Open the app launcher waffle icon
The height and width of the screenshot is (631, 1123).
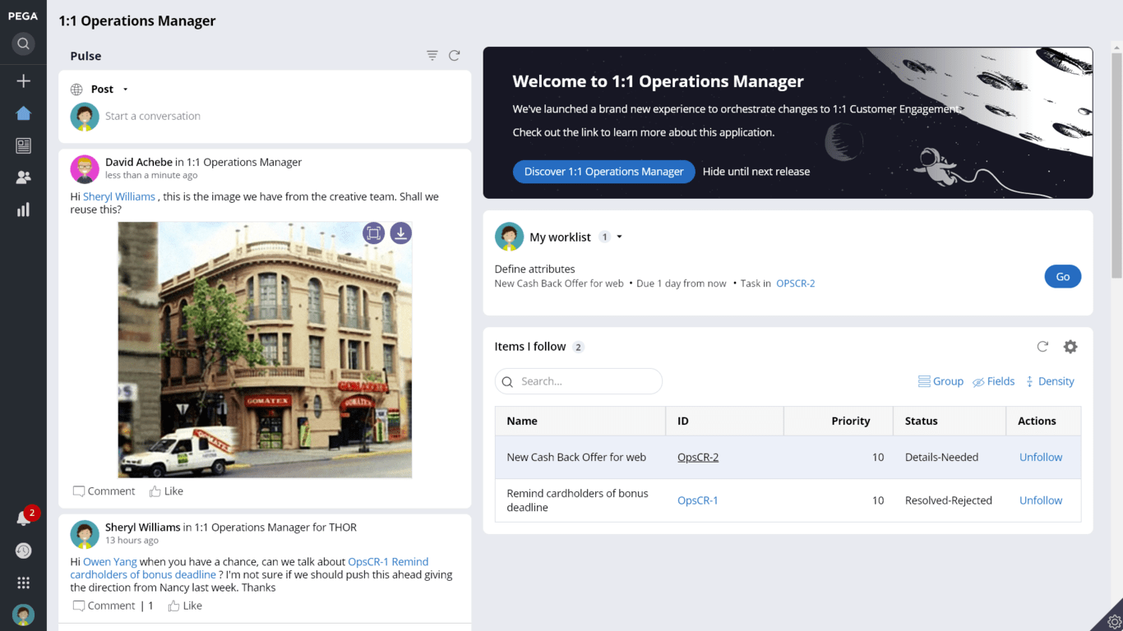click(x=23, y=582)
